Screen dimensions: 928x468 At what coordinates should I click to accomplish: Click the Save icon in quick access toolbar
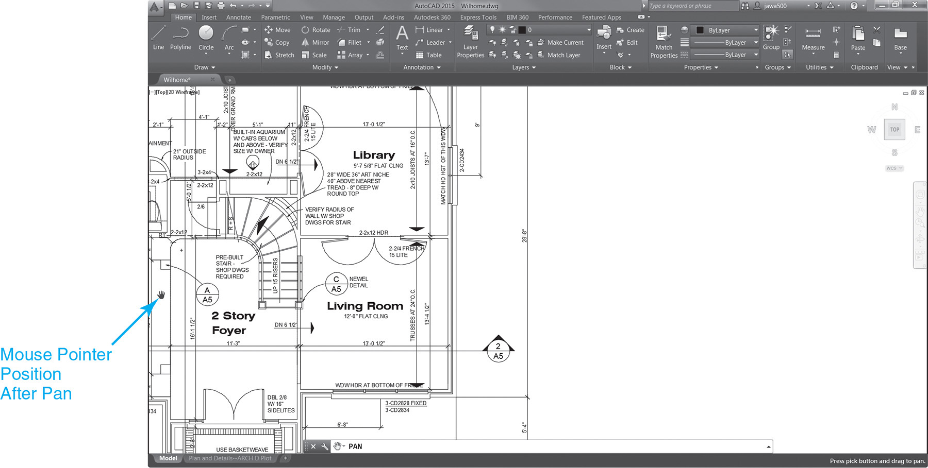pyautogui.click(x=196, y=6)
